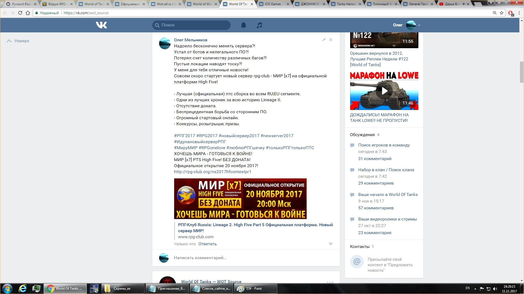Switch to the Русский Рок tab

(21, 4)
